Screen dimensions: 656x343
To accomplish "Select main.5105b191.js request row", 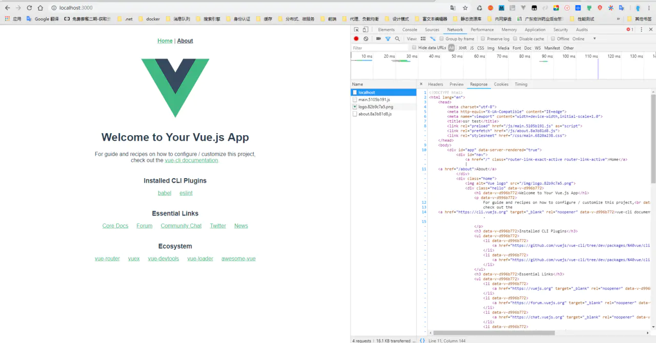I will (x=383, y=99).
